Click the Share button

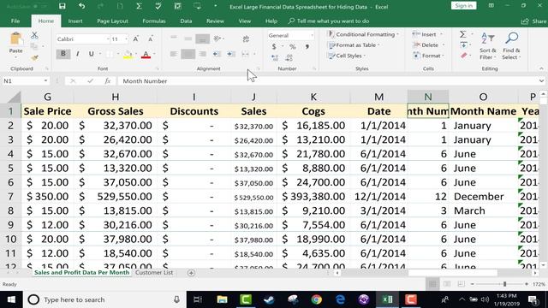click(533, 21)
